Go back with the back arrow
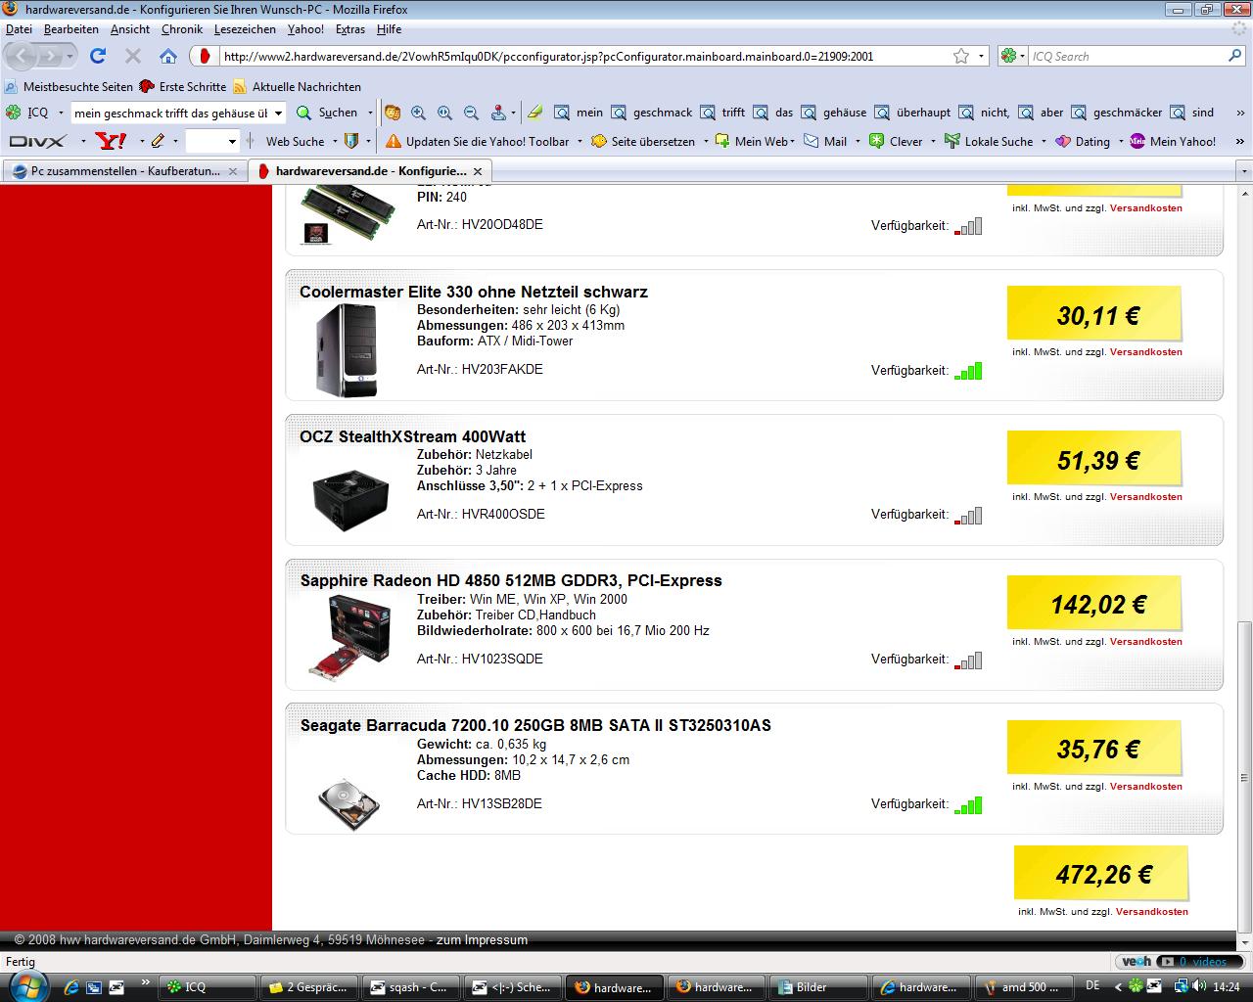 (23, 56)
